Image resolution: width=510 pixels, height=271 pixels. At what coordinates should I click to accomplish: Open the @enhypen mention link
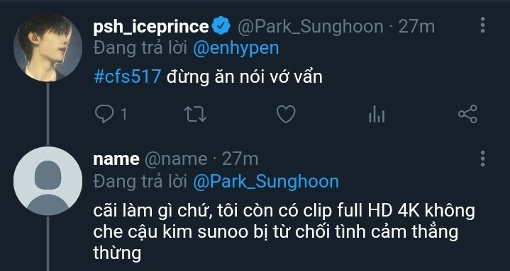[x=235, y=48]
